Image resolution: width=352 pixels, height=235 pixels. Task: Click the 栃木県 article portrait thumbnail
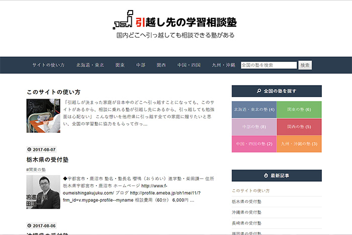(x=43, y=192)
